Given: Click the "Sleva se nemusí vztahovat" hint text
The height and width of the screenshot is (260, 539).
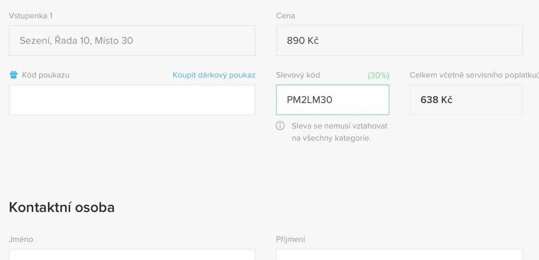Looking at the screenshot, I should tap(340, 126).
